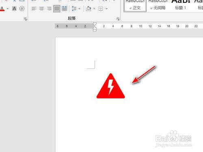The width and height of the screenshot is (203, 152).
Task: Align text right
Action: 49,9
